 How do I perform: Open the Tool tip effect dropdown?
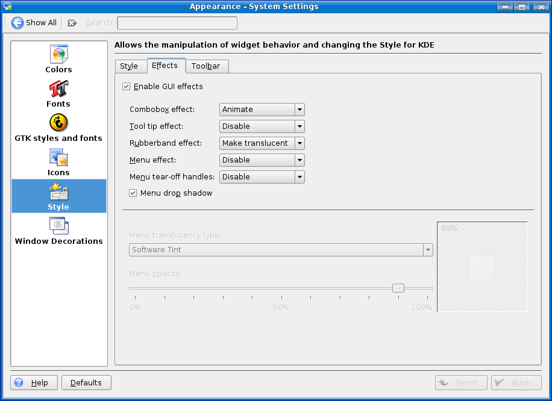(x=262, y=126)
